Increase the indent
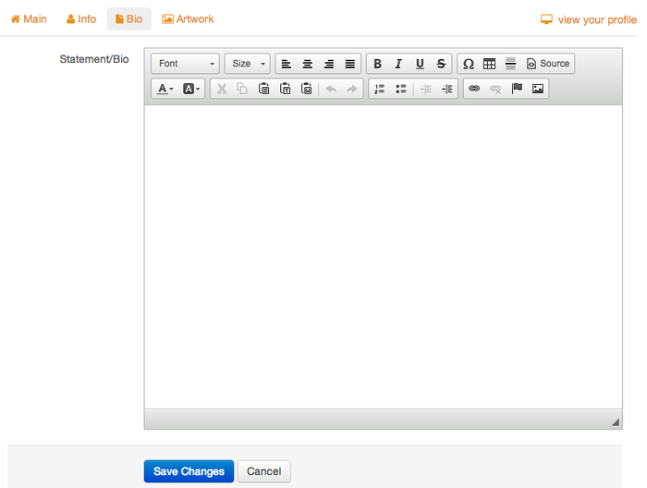Image resolution: width=647 pixels, height=488 pixels. coord(446,89)
